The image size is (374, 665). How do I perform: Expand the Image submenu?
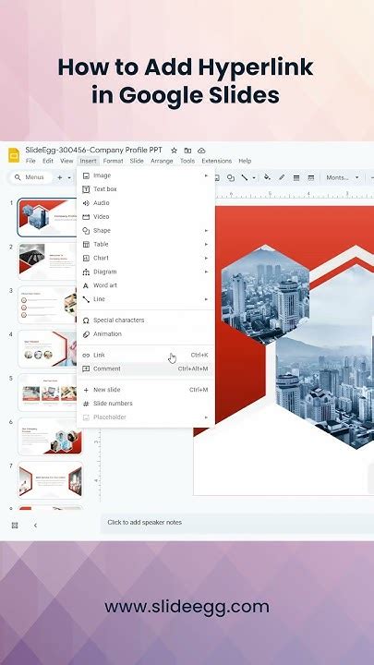click(x=146, y=175)
